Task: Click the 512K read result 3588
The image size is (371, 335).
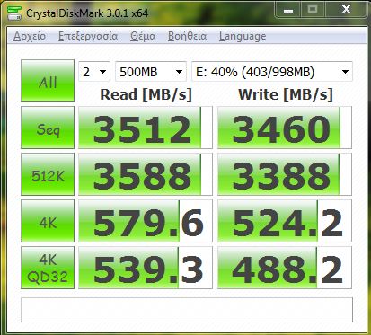Action: [146, 174]
